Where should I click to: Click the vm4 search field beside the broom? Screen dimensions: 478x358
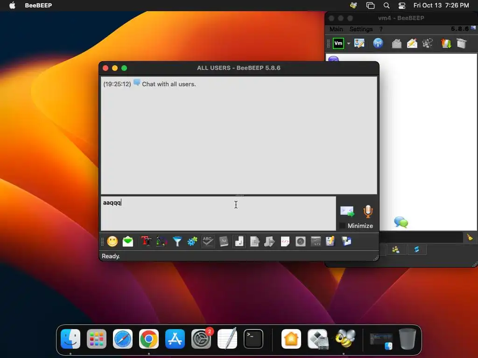422,237
